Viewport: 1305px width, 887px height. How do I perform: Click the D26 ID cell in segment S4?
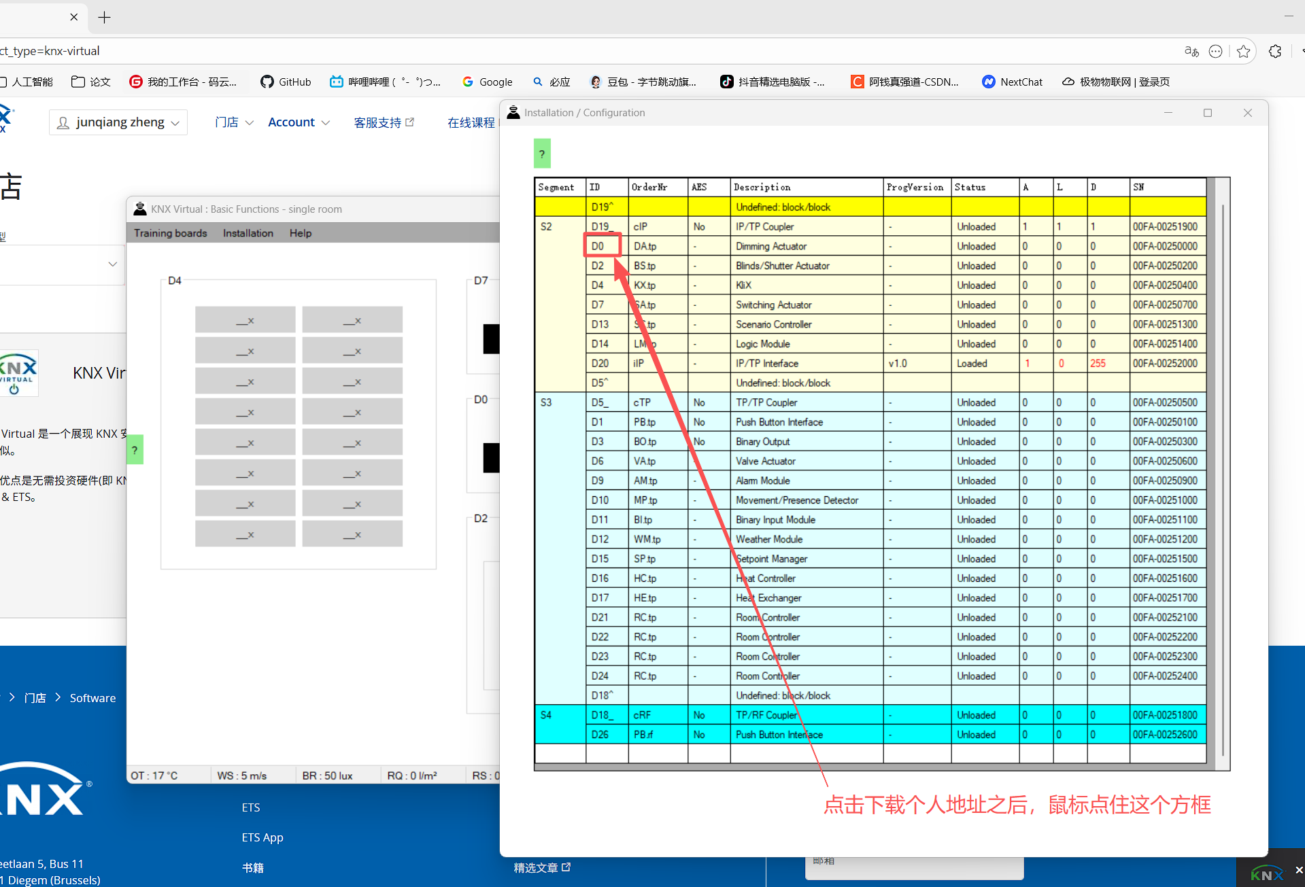(607, 735)
